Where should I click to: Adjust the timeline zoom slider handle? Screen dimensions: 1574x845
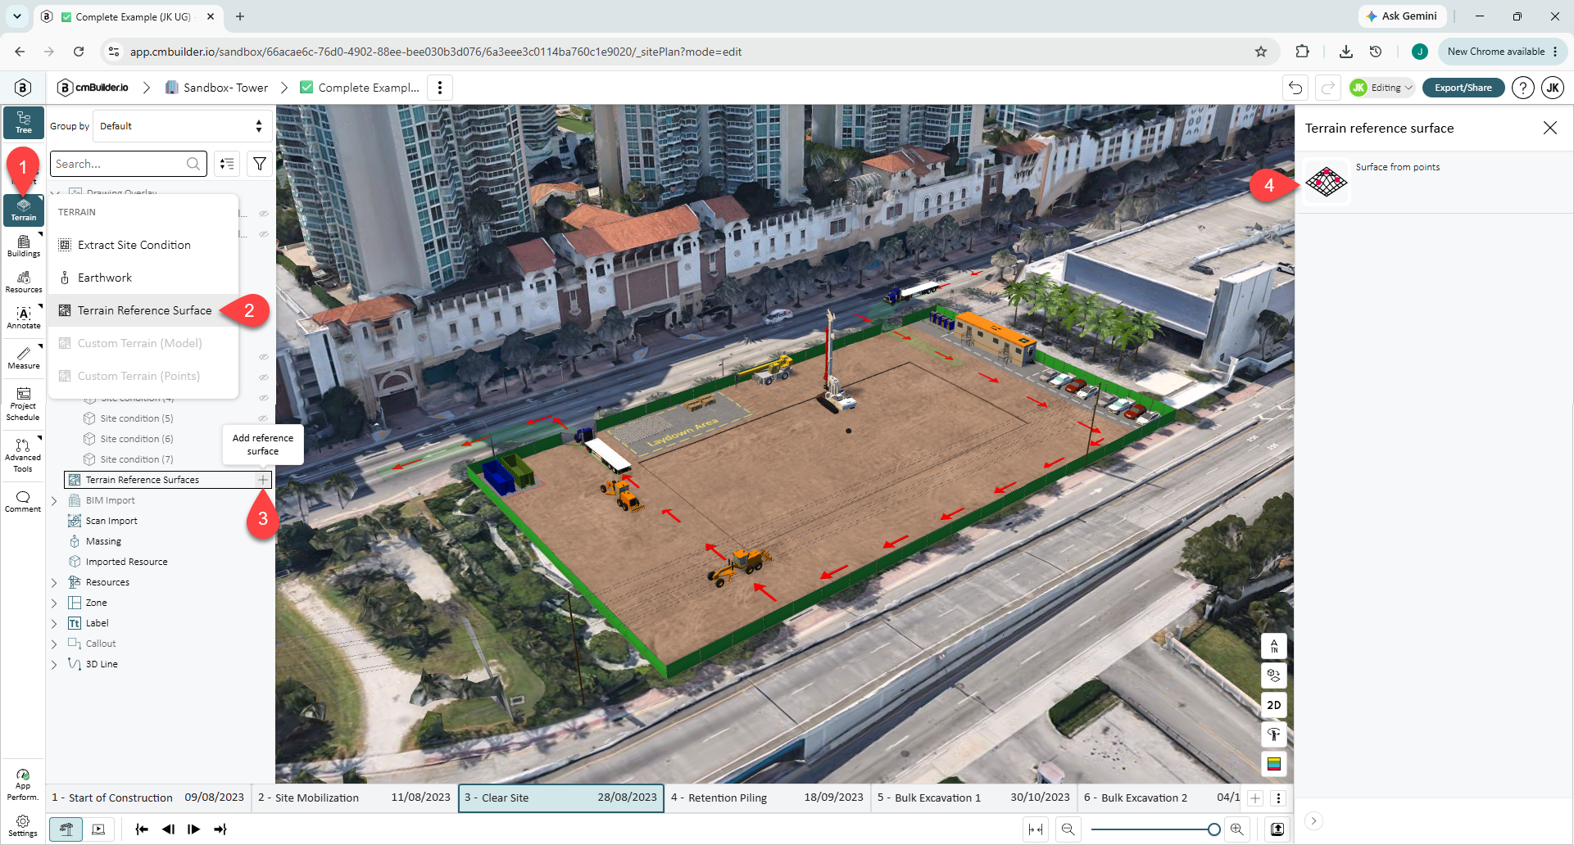coord(1213,829)
